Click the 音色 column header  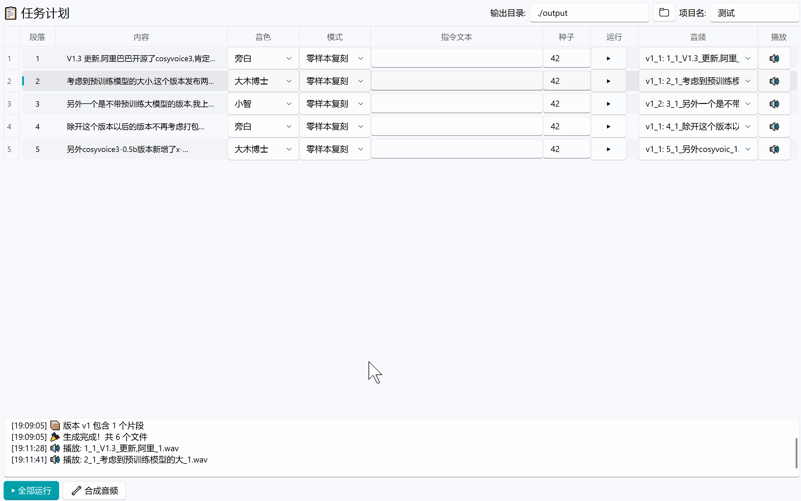click(263, 37)
